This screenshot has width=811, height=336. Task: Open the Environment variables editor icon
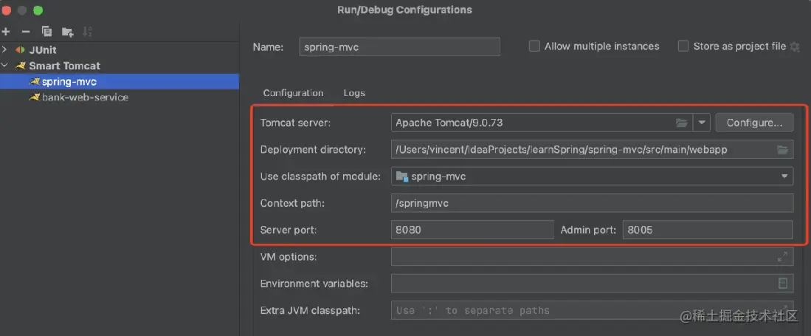click(783, 283)
